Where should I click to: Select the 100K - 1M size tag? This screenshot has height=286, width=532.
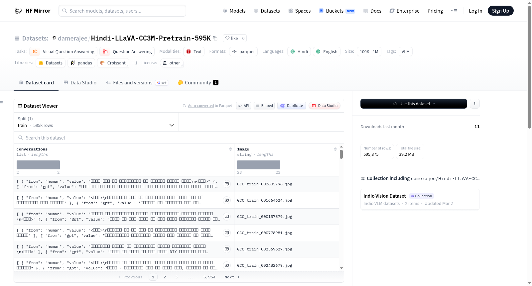pyautogui.click(x=369, y=51)
